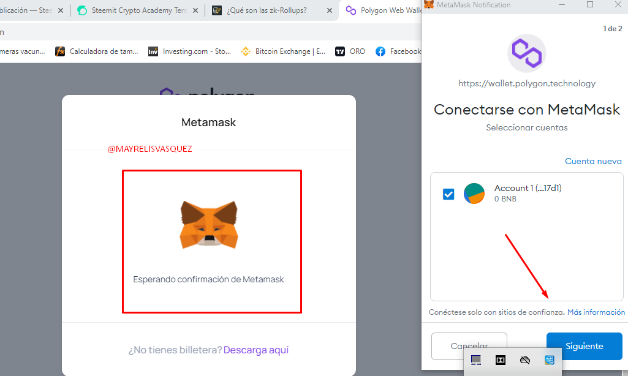Viewport: 628px width, 376px height.
Task: Click the Descarga aquí link
Action: 256,350
